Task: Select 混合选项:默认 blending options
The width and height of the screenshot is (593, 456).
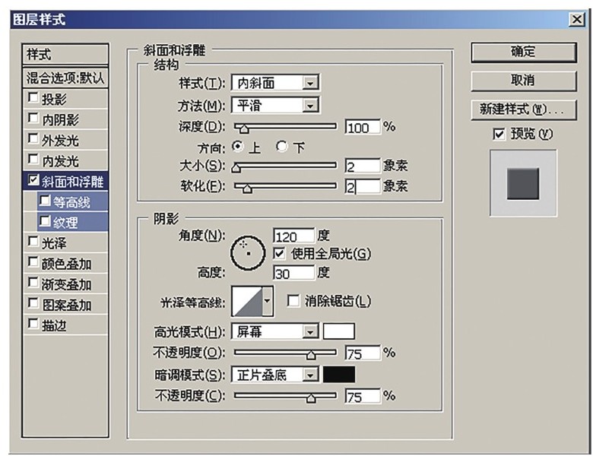Action: 65,78
